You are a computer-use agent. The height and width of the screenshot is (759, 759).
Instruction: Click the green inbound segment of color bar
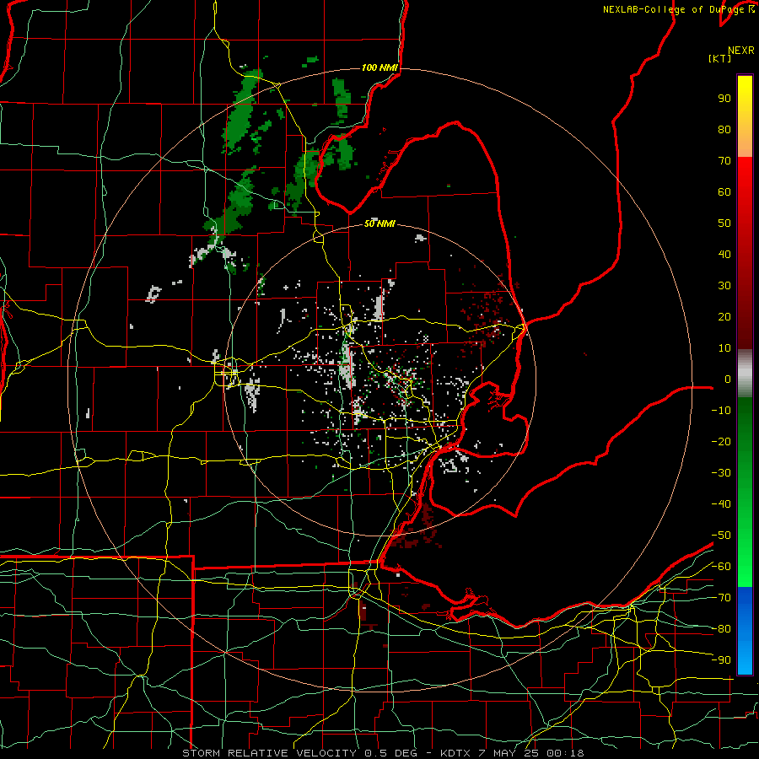(x=745, y=492)
